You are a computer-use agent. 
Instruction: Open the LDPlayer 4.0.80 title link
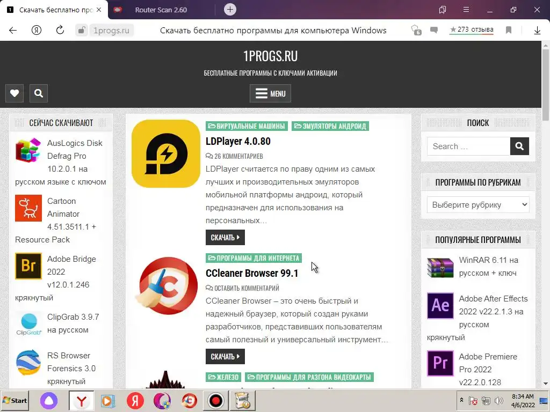[x=238, y=141]
